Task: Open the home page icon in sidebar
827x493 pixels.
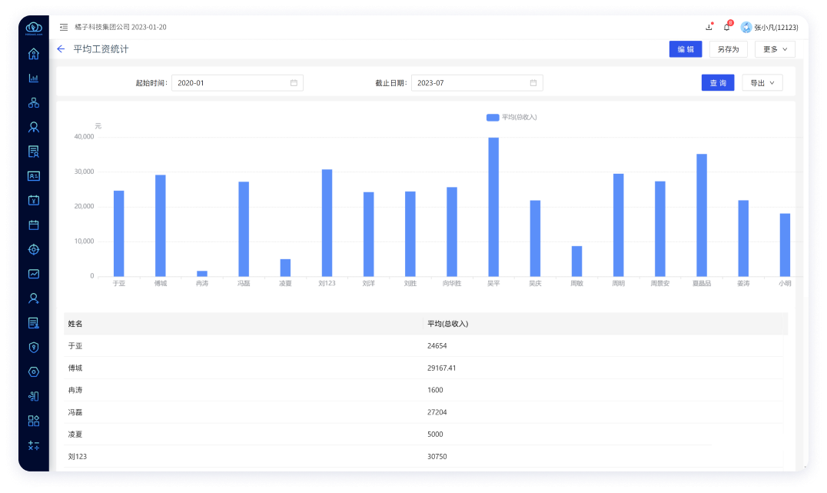Action: click(x=34, y=54)
